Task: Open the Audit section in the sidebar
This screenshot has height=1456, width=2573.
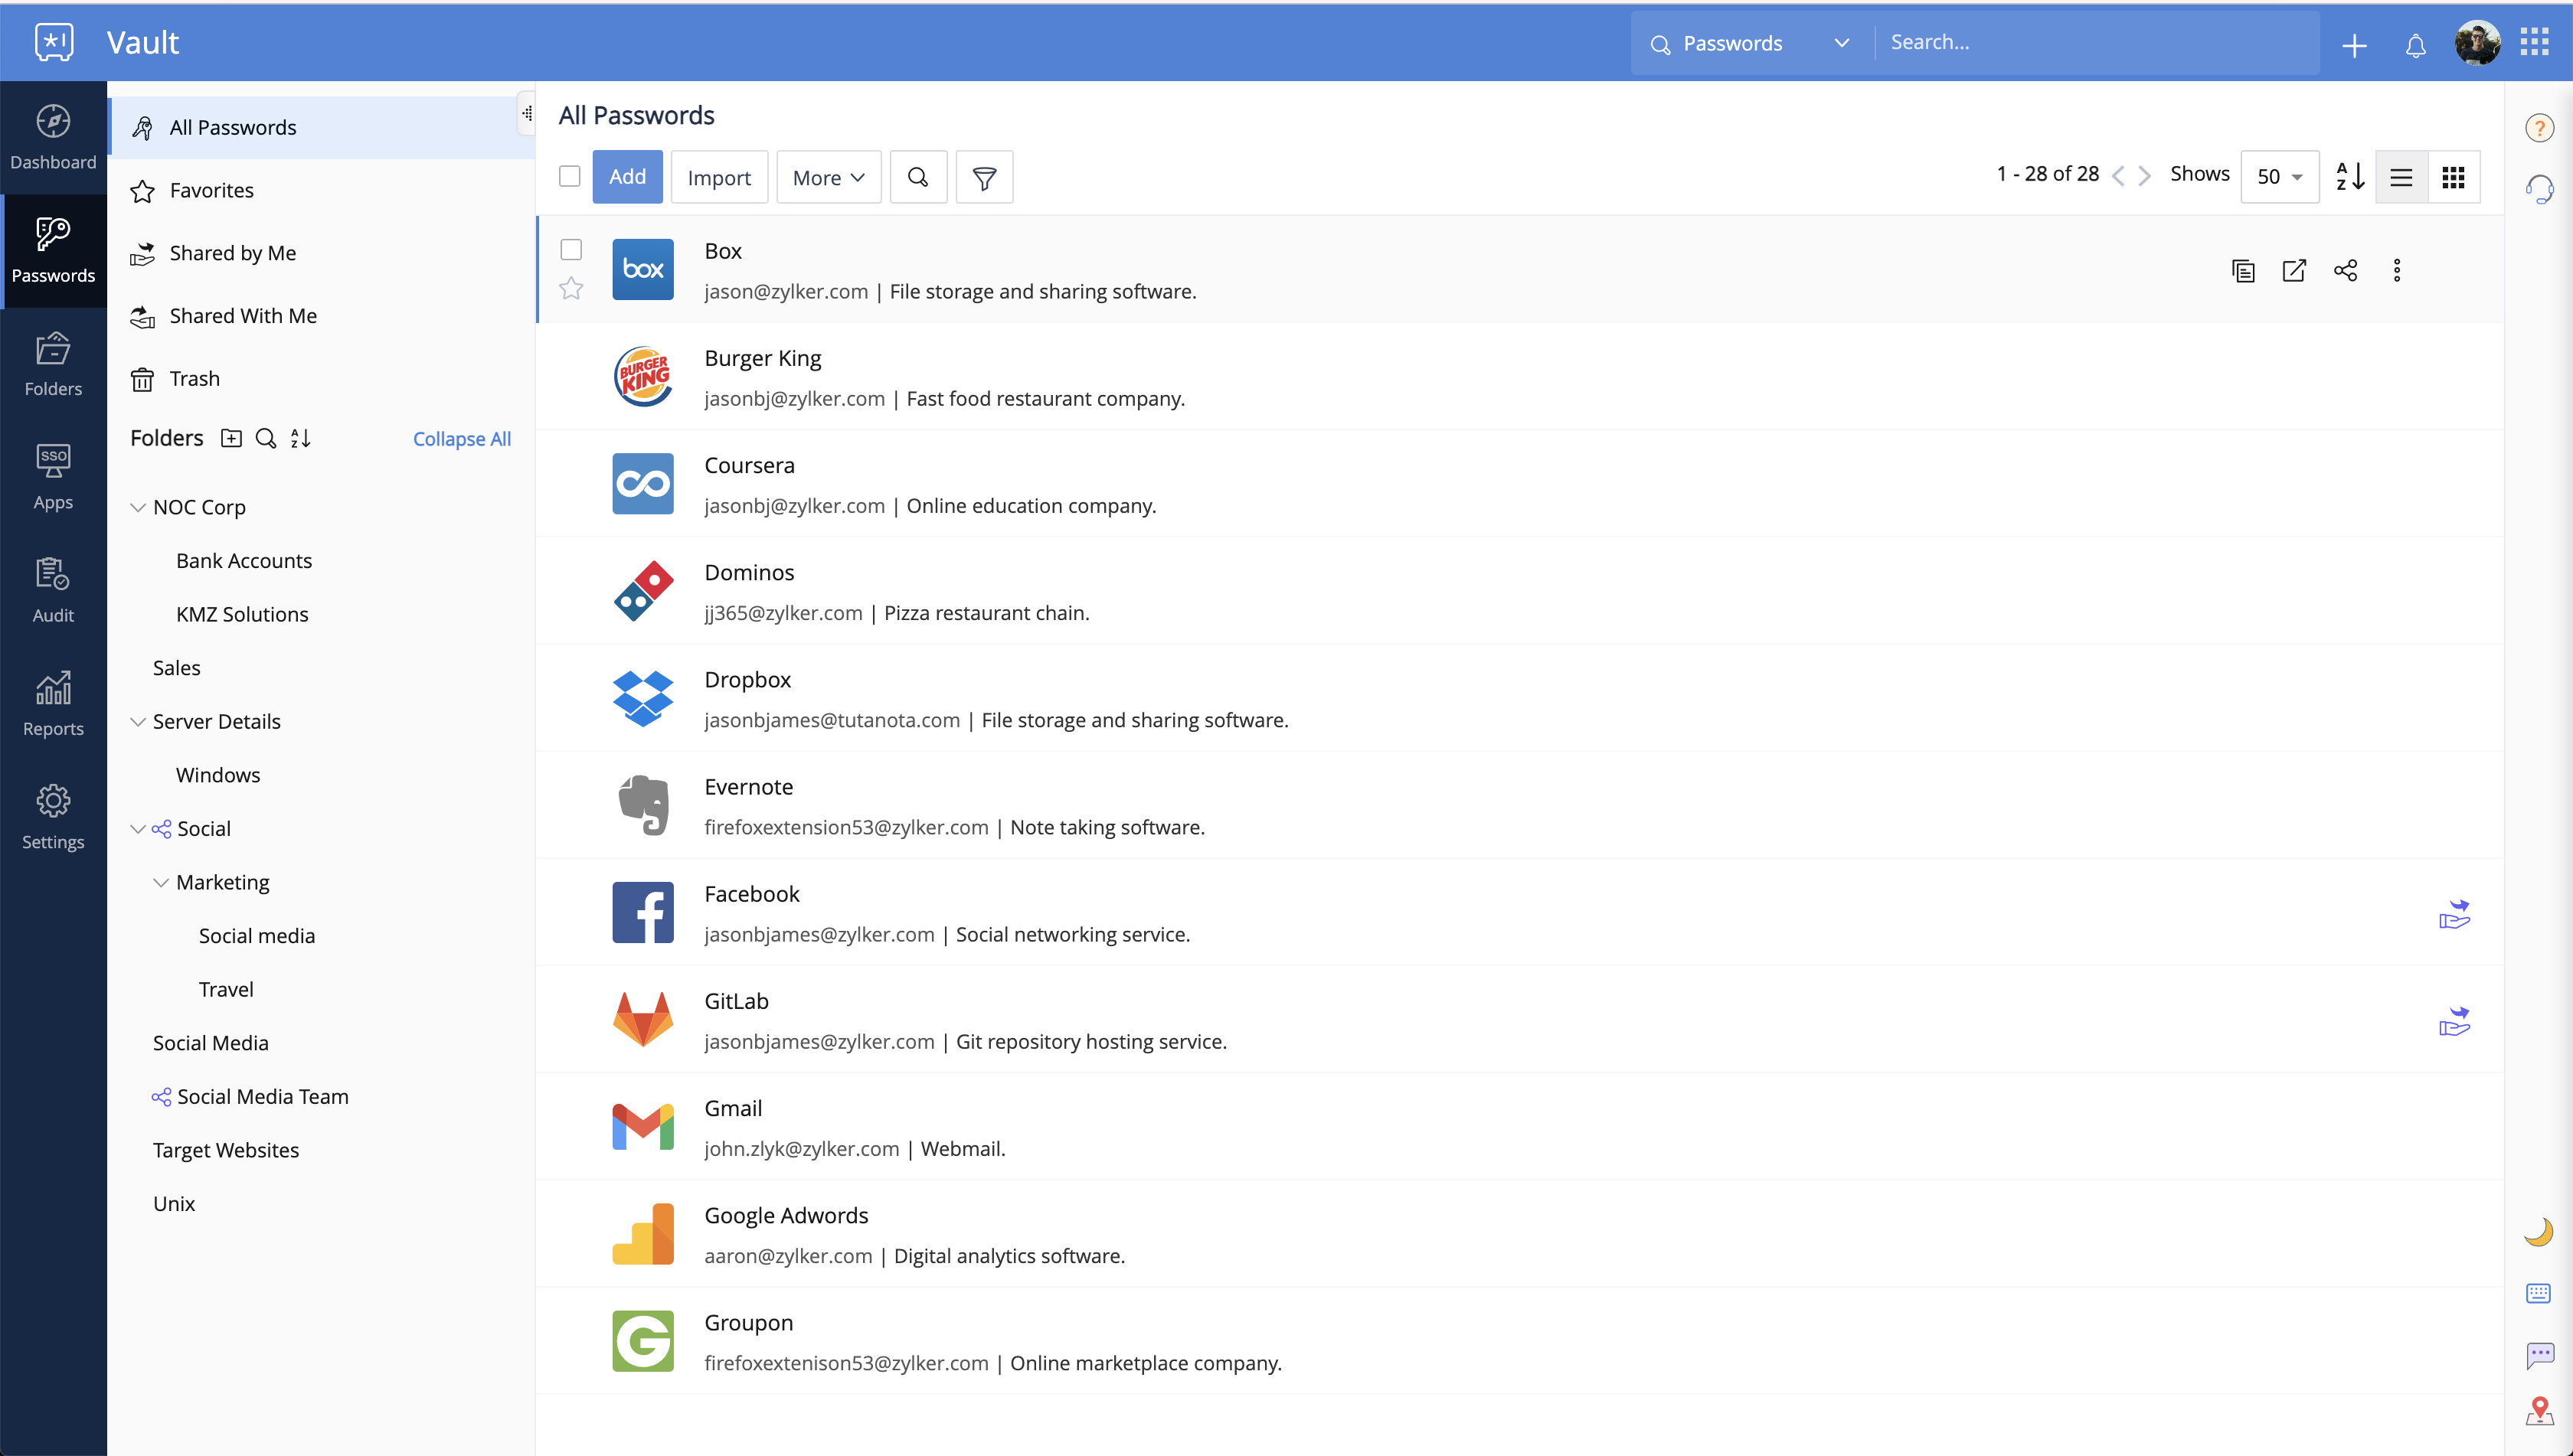Action: pyautogui.click(x=52, y=588)
